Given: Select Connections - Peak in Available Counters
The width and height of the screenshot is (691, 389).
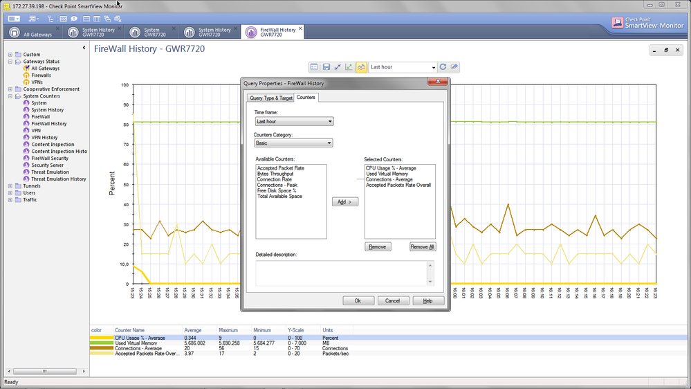Looking at the screenshot, I should click(x=277, y=186).
